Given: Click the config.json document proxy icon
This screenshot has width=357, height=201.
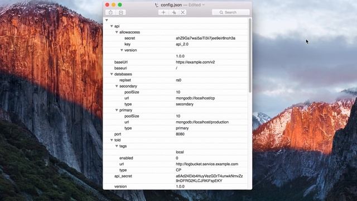Looking at the screenshot, I should pyautogui.click(x=157, y=5).
